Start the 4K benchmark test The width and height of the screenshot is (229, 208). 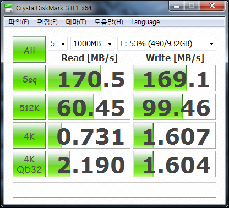tap(29, 135)
